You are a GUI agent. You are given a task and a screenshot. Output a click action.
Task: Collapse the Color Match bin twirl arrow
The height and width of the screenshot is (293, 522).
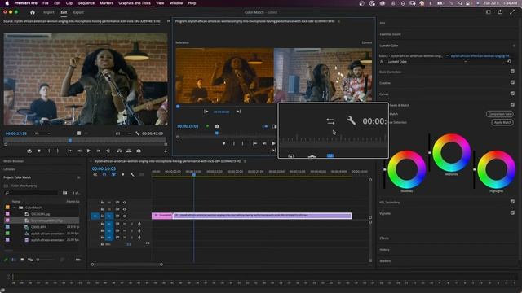point(15,208)
